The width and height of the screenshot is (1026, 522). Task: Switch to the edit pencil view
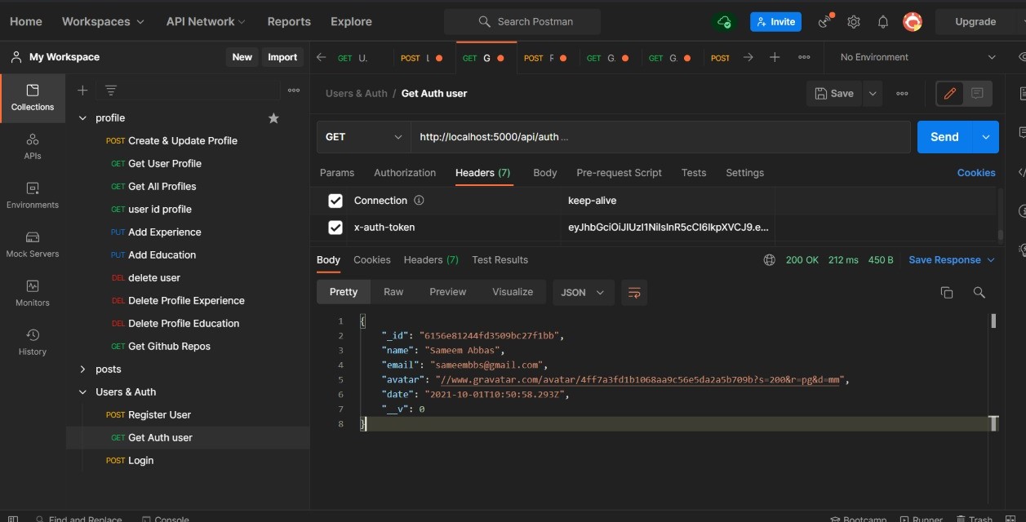coord(950,94)
